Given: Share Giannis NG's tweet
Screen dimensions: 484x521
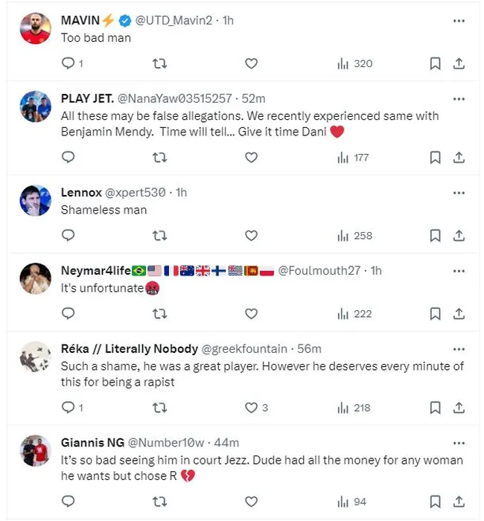Looking at the screenshot, I should 459,502.
